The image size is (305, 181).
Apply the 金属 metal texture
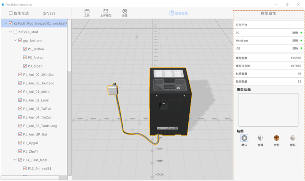tap(260, 138)
